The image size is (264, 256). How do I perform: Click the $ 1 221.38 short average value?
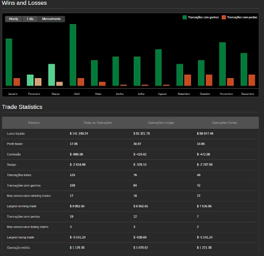204,248
